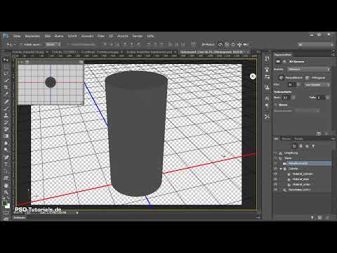Select the Clone Stamp tool
337x253 pixels.
[6, 115]
